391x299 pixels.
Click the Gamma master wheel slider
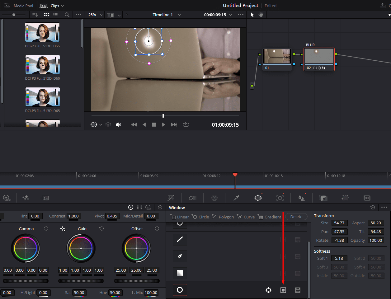coord(26,281)
